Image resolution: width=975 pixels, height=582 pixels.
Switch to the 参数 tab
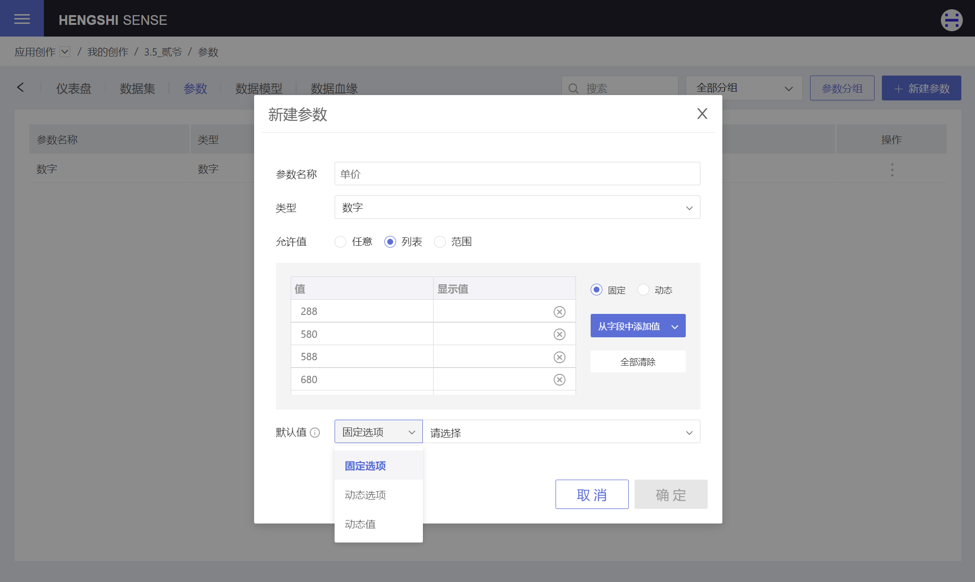click(195, 88)
